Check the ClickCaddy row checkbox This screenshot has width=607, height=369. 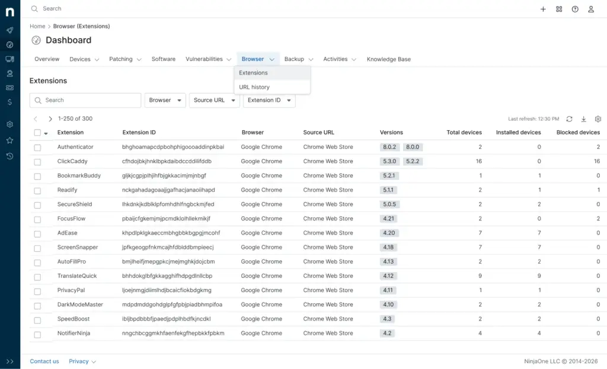click(37, 161)
